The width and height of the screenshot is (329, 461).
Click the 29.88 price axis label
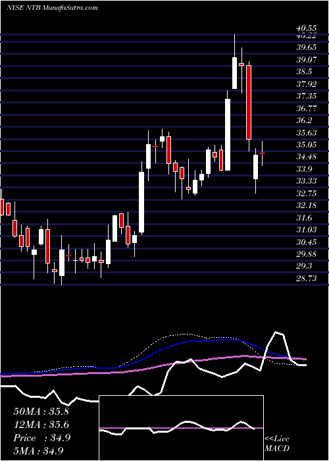pos(307,254)
